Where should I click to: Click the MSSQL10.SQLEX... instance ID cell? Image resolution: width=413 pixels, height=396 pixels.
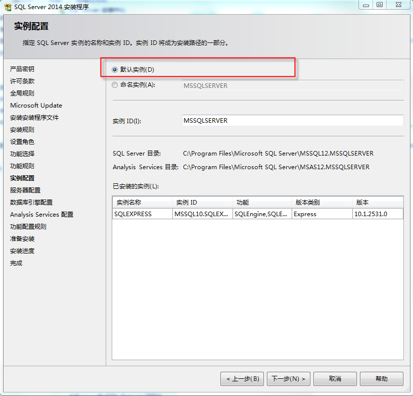[203, 214]
